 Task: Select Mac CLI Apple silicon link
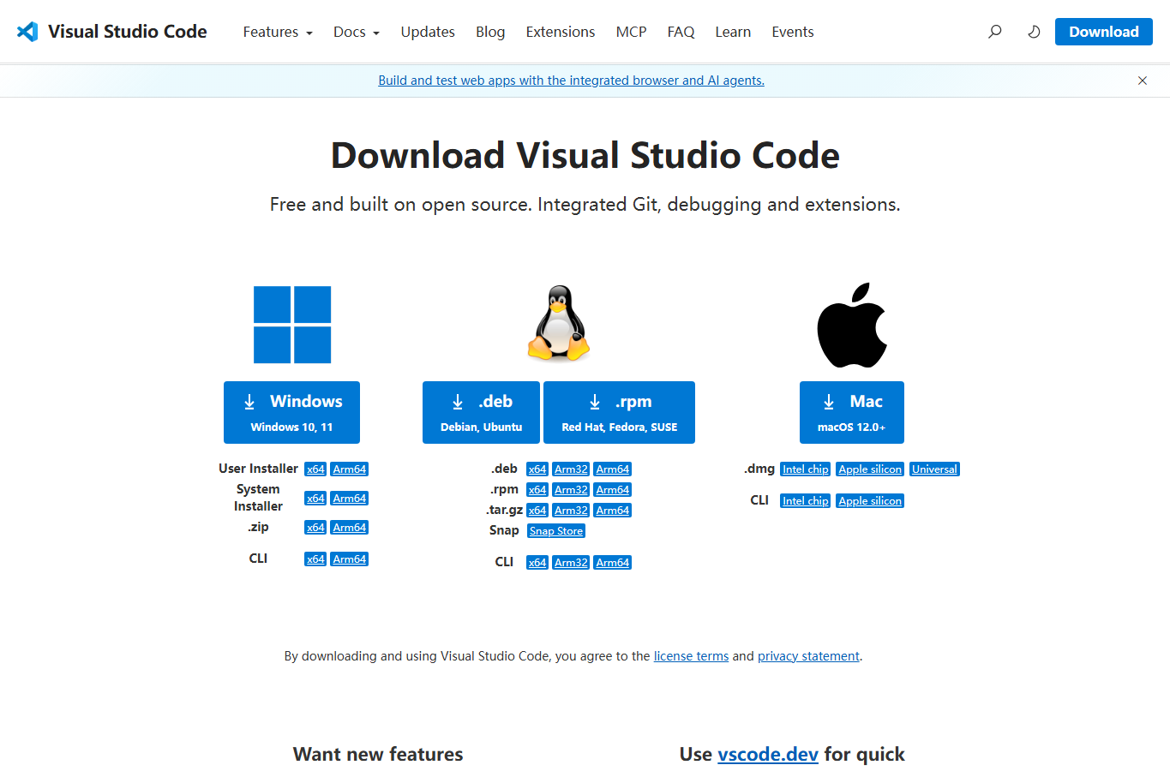pyautogui.click(x=870, y=501)
